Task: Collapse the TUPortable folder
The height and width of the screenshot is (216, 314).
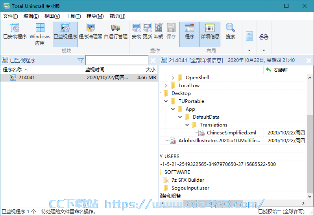Action: click(166, 101)
